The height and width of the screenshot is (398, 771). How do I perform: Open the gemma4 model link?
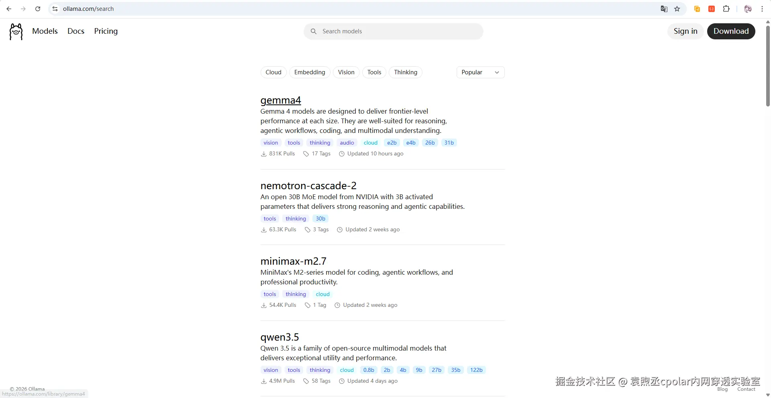click(x=281, y=100)
